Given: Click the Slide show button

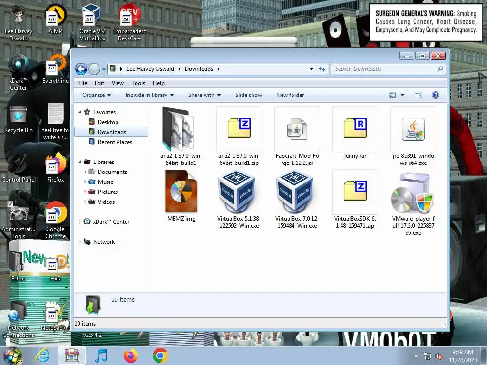Looking at the screenshot, I should [249, 95].
